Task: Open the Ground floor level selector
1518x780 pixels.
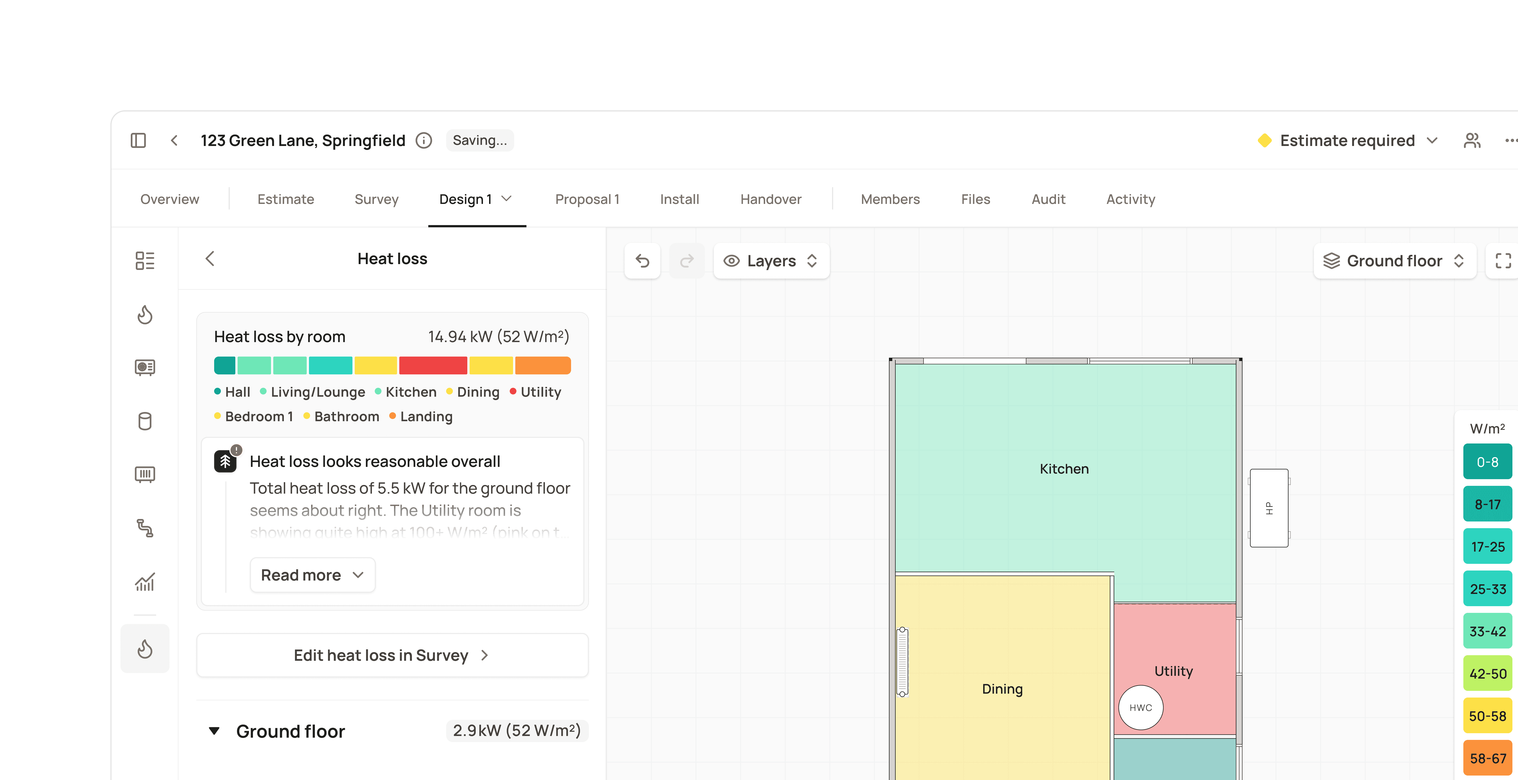Action: click(1394, 261)
